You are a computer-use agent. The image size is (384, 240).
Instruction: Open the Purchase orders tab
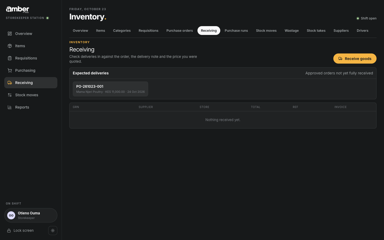pyautogui.click(x=179, y=31)
